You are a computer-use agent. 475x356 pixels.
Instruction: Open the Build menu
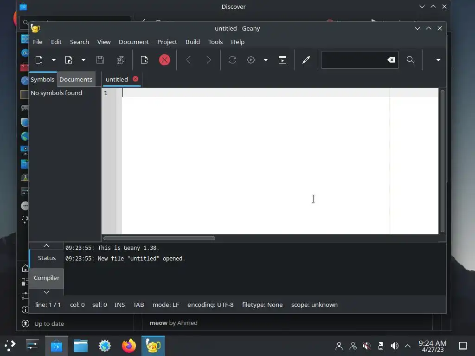193,42
